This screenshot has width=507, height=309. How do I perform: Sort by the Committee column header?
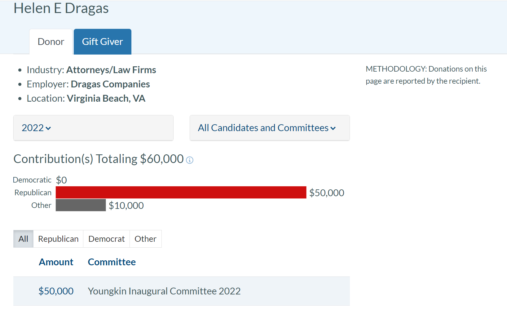[x=112, y=262]
